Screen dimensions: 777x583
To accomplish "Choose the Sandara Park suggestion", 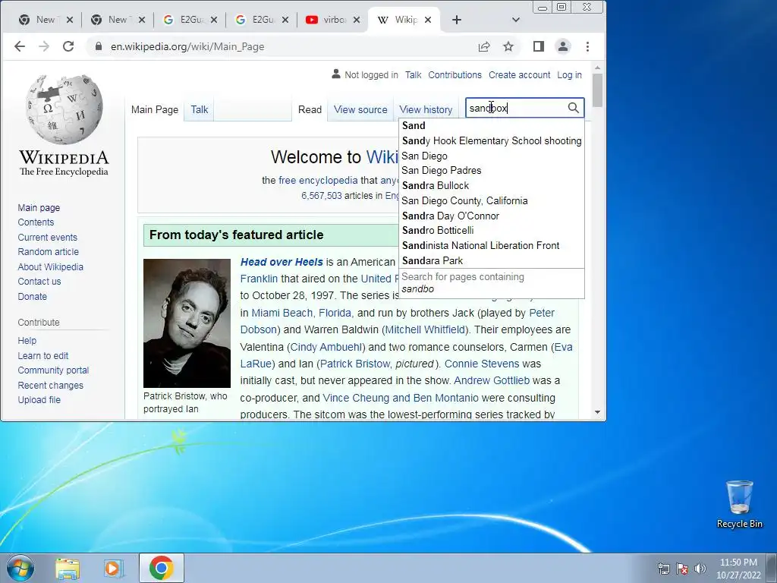I will pyautogui.click(x=492, y=261).
